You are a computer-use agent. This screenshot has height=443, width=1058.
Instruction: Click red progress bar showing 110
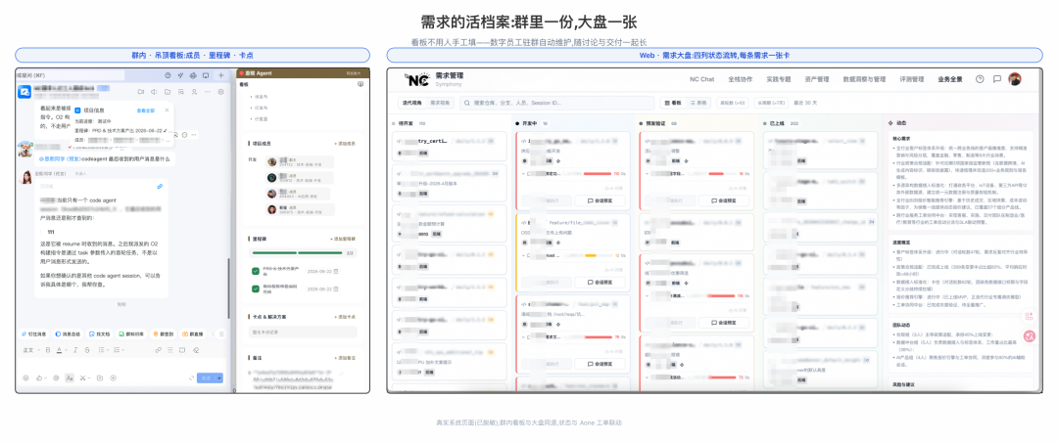(x=598, y=174)
